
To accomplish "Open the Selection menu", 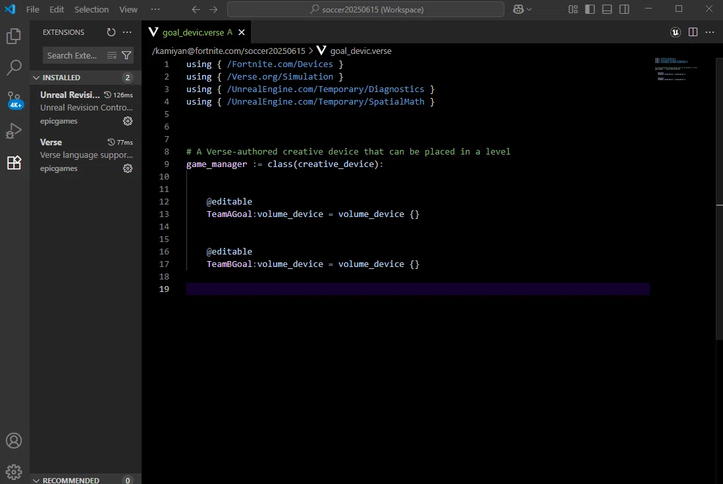I will 92,9.
